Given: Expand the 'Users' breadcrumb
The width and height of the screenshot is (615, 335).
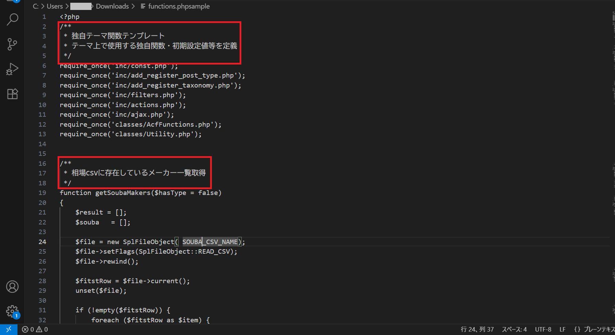Looking at the screenshot, I should click(55, 6).
